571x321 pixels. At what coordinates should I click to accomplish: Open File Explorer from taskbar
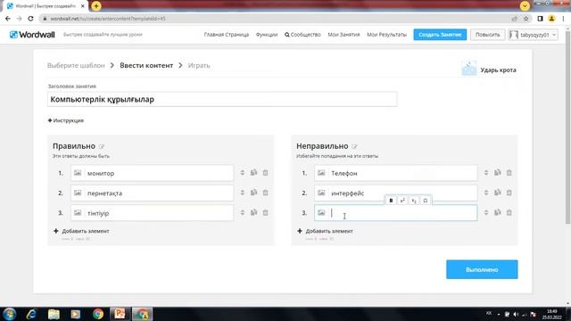[x=54, y=314]
